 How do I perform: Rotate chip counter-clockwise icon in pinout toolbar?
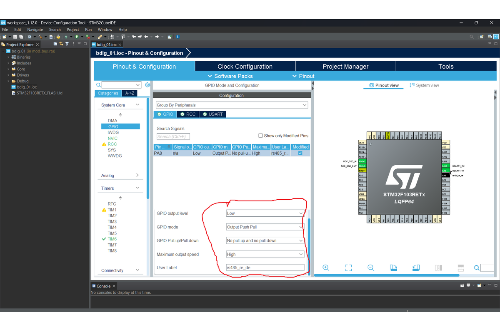[x=416, y=268]
